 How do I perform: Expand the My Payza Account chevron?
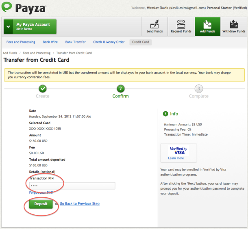coord(8,26)
